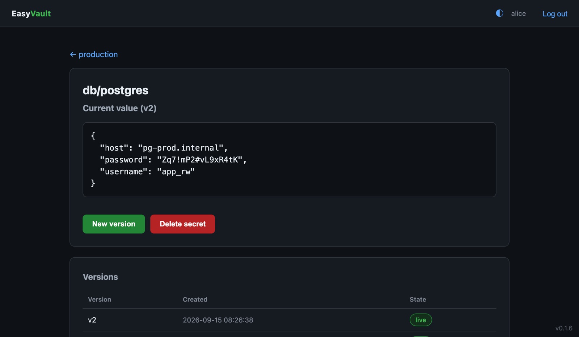Click the New version button

114,224
